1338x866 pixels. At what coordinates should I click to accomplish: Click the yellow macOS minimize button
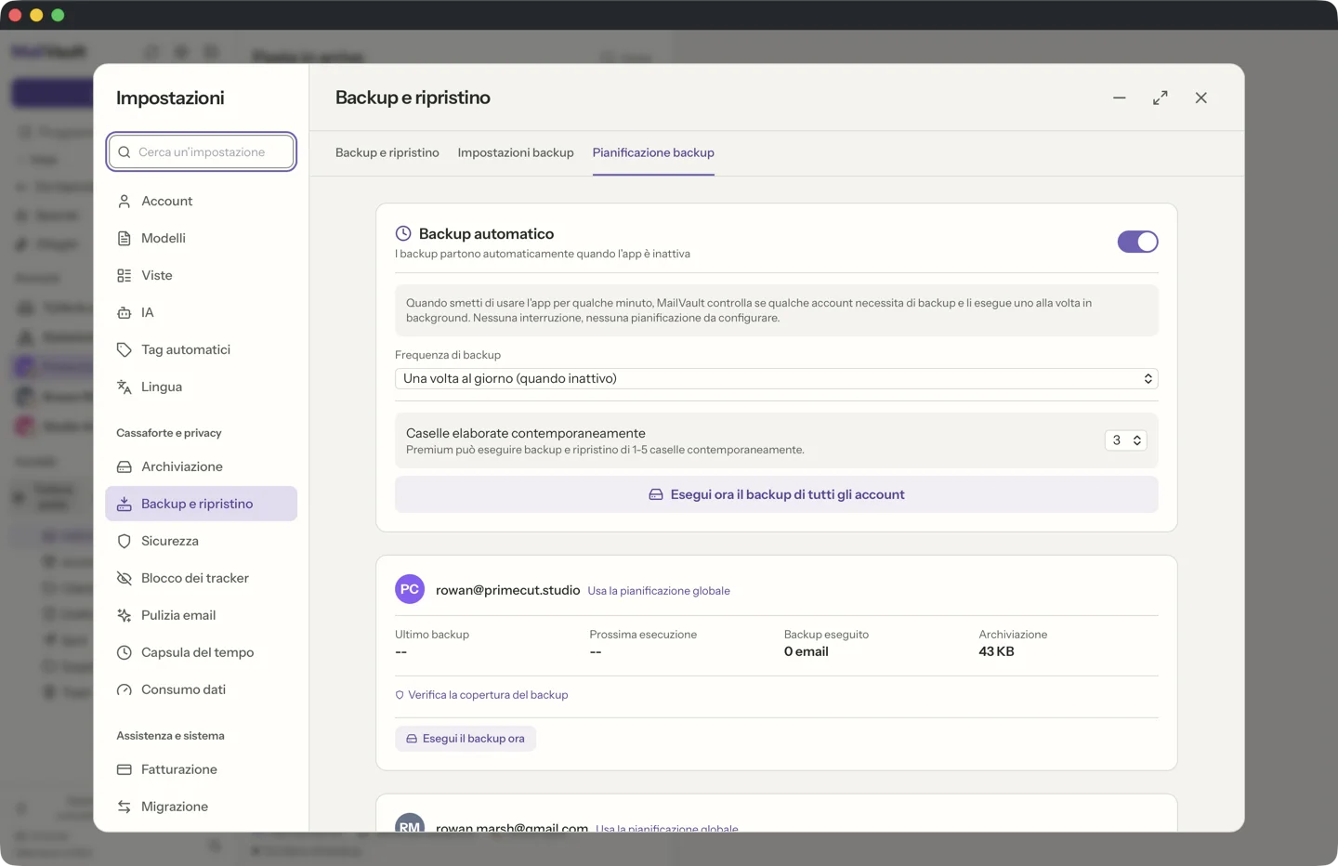click(x=36, y=15)
